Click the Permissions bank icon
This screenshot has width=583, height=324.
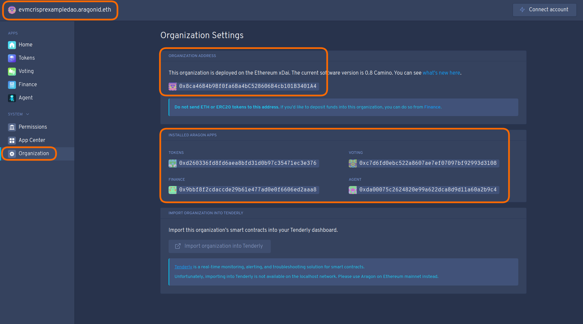(x=12, y=127)
